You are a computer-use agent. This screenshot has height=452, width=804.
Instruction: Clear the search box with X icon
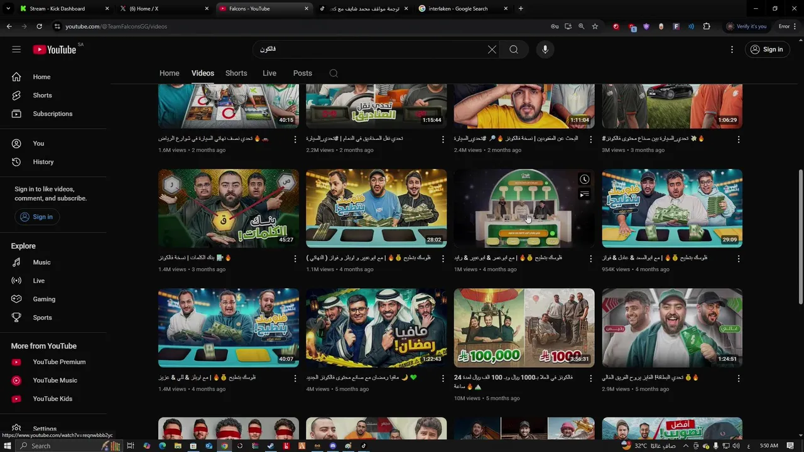492,49
